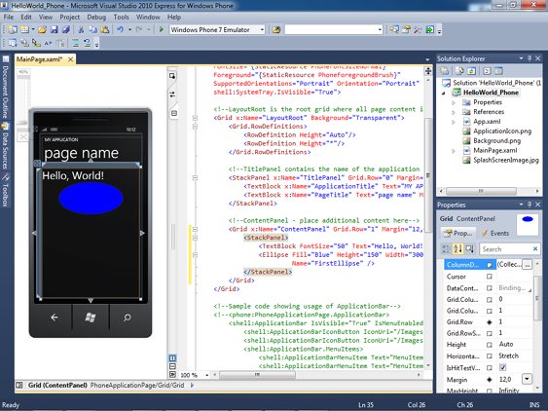
Task: Click Height property marker square
Action: click(x=490, y=345)
